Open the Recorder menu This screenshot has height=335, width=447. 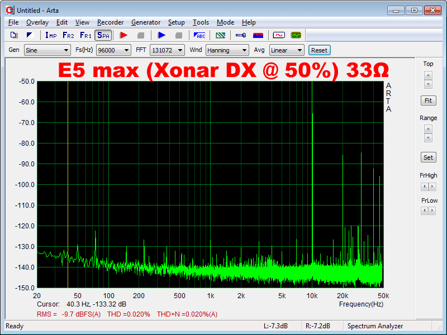(x=110, y=22)
